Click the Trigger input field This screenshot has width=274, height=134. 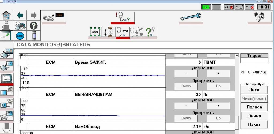click(x=254, y=60)
